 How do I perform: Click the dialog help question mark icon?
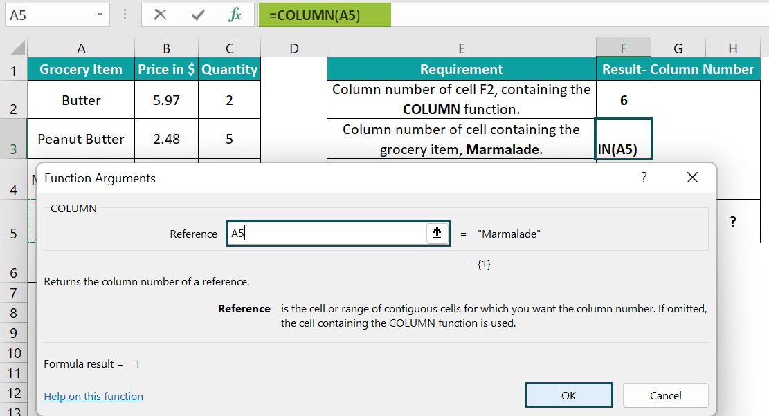[644, 177]
